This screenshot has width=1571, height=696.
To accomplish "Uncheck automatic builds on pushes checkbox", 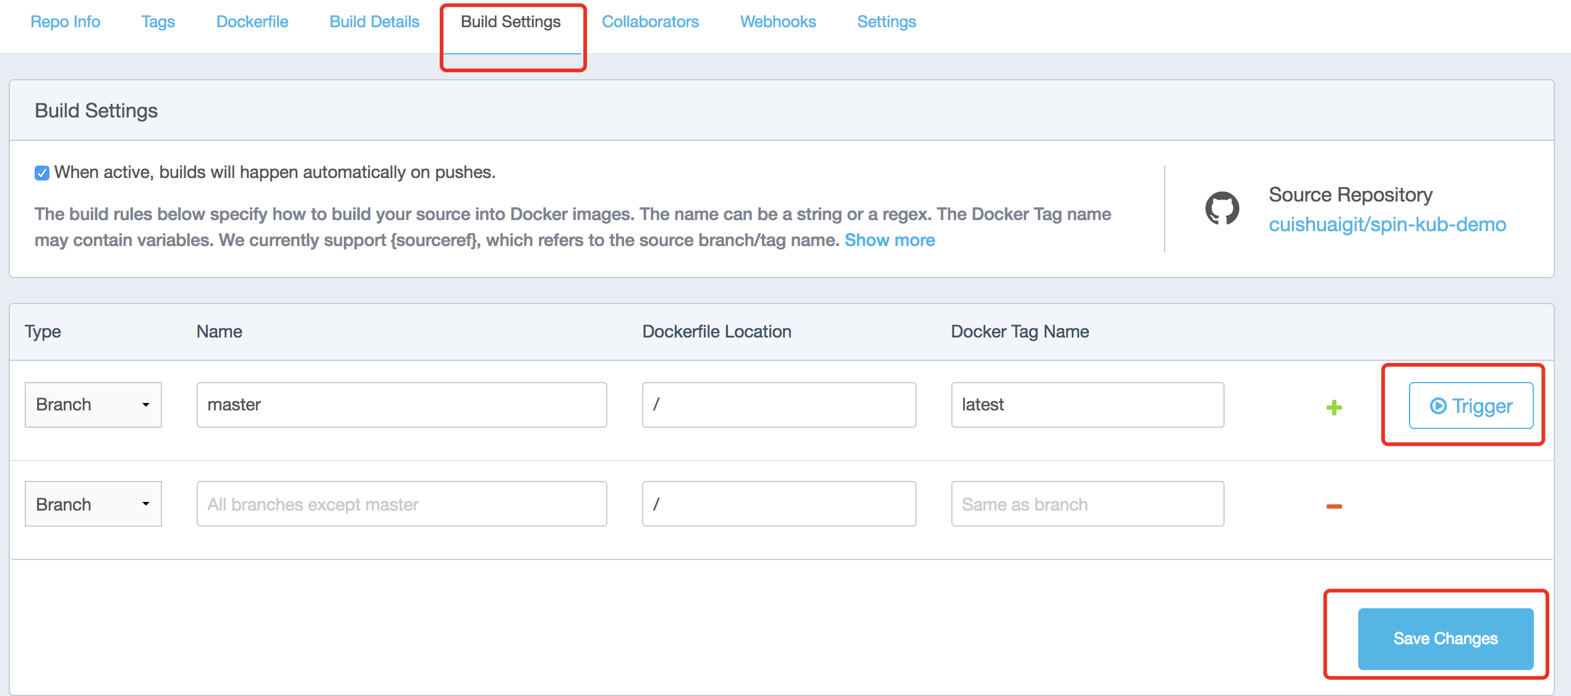I will pyautogui.click(x=42, y=173).
